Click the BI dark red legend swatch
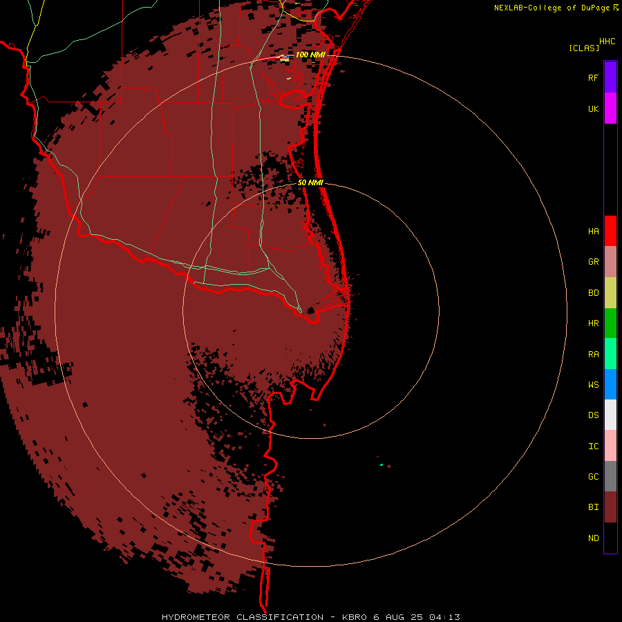 point(610,507)
